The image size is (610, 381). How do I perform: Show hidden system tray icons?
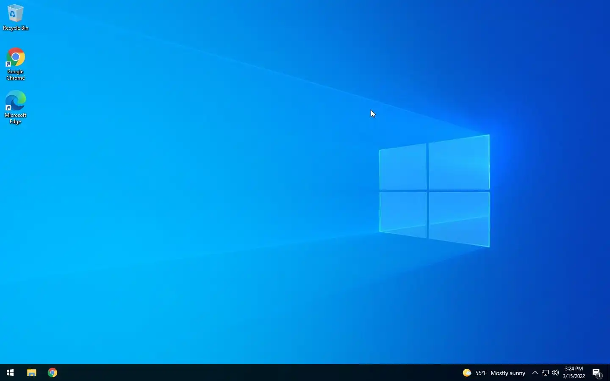point(535,373)
